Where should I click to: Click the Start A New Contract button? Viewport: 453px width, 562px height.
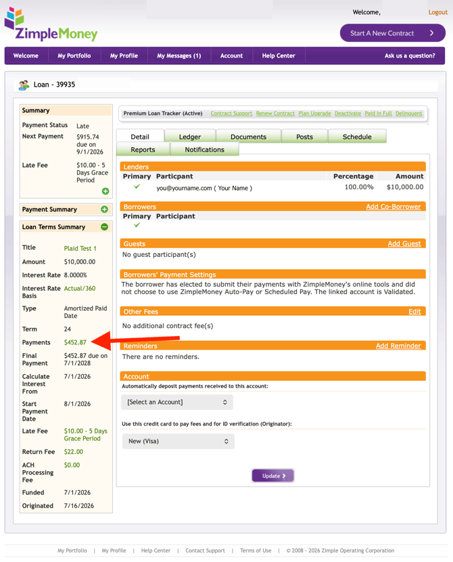(392, 33)
